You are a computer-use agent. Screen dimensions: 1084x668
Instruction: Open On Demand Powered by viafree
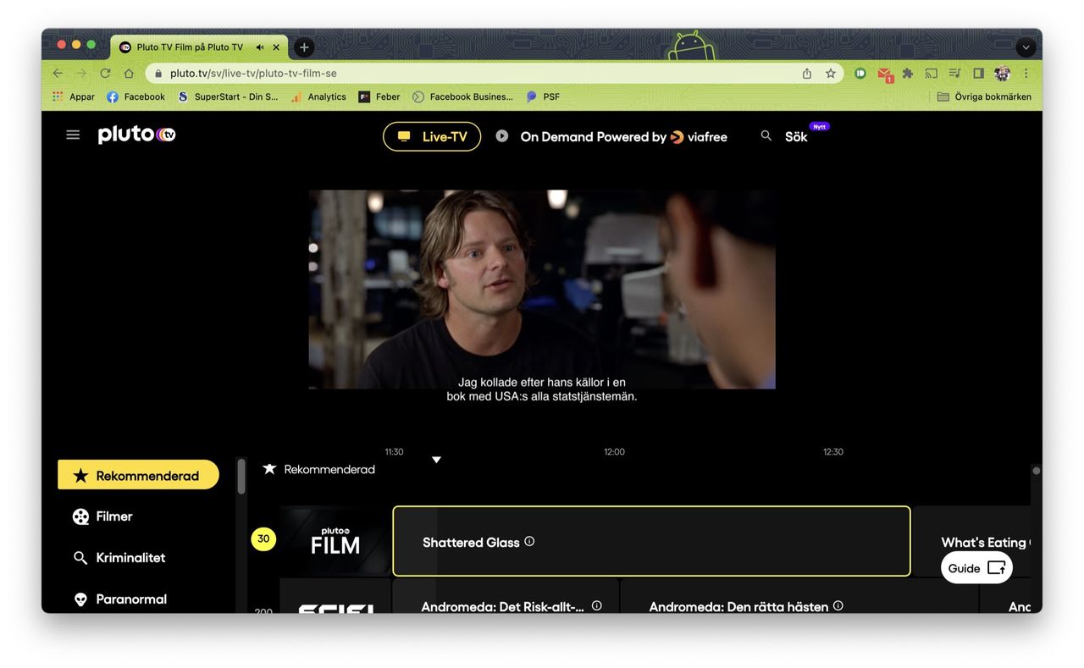pos(623,136)
